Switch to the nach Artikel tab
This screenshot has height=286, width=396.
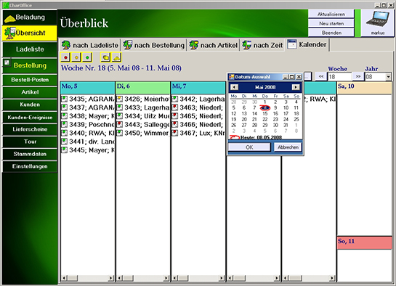click(x=214, y=45)
